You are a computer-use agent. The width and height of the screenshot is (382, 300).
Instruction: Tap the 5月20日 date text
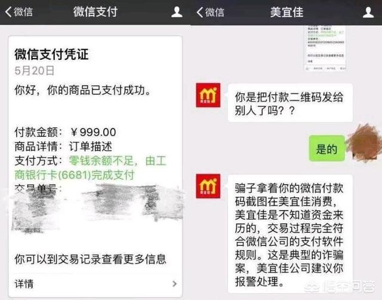(x=35, y=71)
